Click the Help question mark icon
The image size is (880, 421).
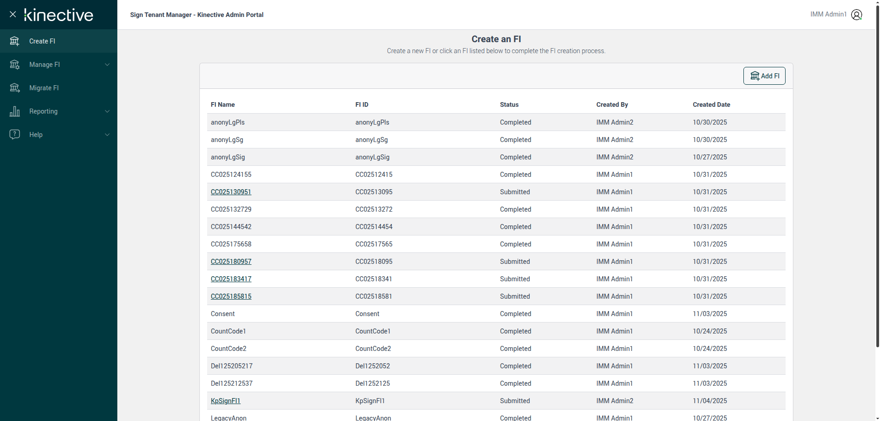pyautogui.click(x=15, y=134)
